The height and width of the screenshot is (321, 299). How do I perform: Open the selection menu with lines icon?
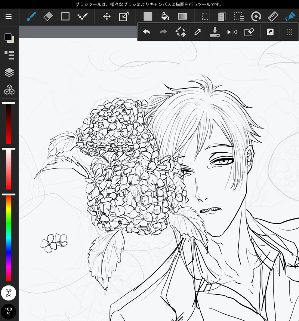pos(239,16)
